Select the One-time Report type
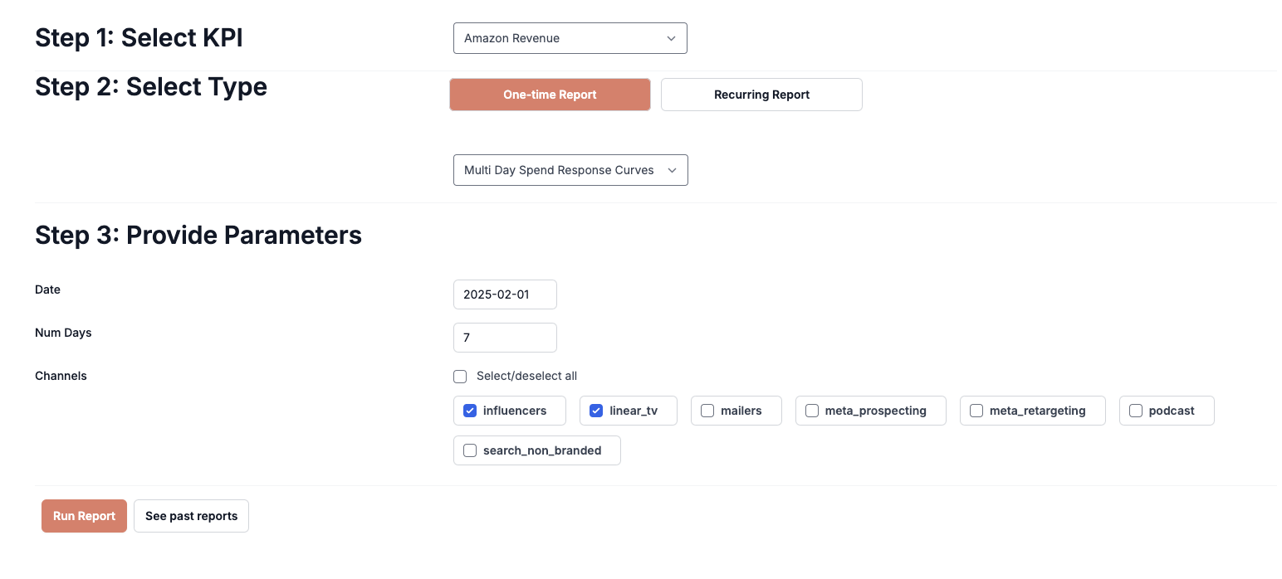 coord(550,95)
